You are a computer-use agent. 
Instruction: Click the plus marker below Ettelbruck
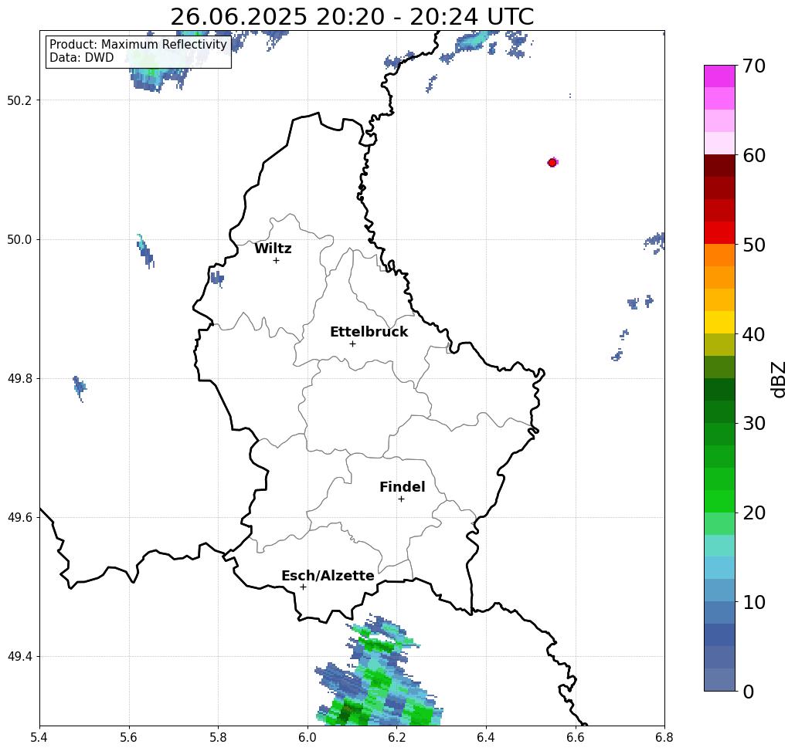click(352, 343)
